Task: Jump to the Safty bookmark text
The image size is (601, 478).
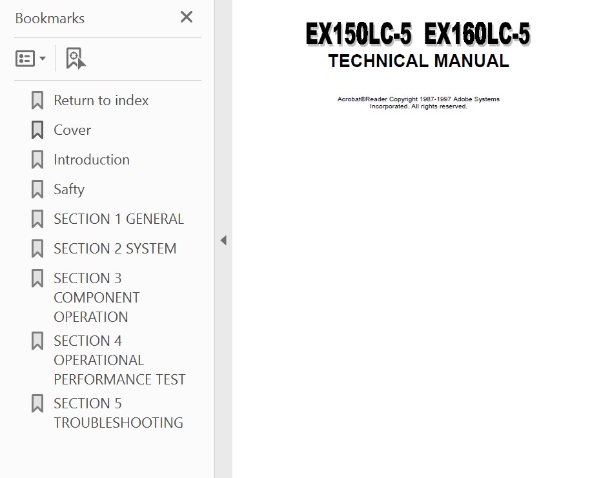Action: pos(68,190)
